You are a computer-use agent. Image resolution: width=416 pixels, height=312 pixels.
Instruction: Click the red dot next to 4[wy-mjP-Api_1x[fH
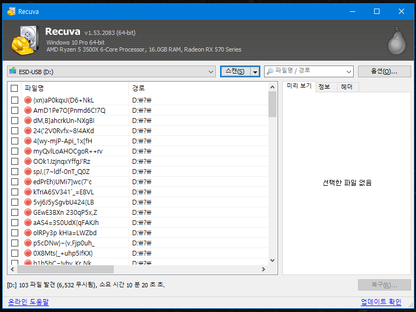click(x=28, y=141)
